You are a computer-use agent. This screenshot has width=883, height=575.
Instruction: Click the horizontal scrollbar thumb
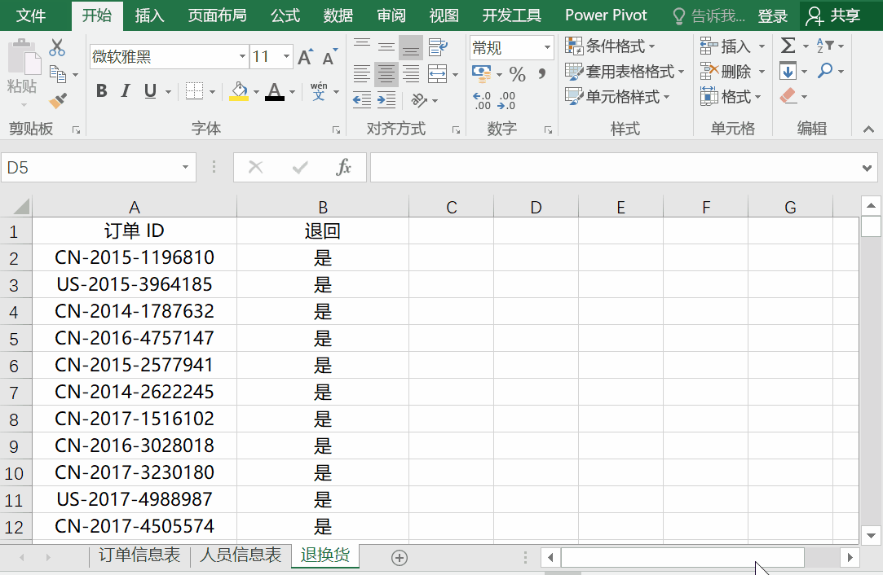pos(682,558)
